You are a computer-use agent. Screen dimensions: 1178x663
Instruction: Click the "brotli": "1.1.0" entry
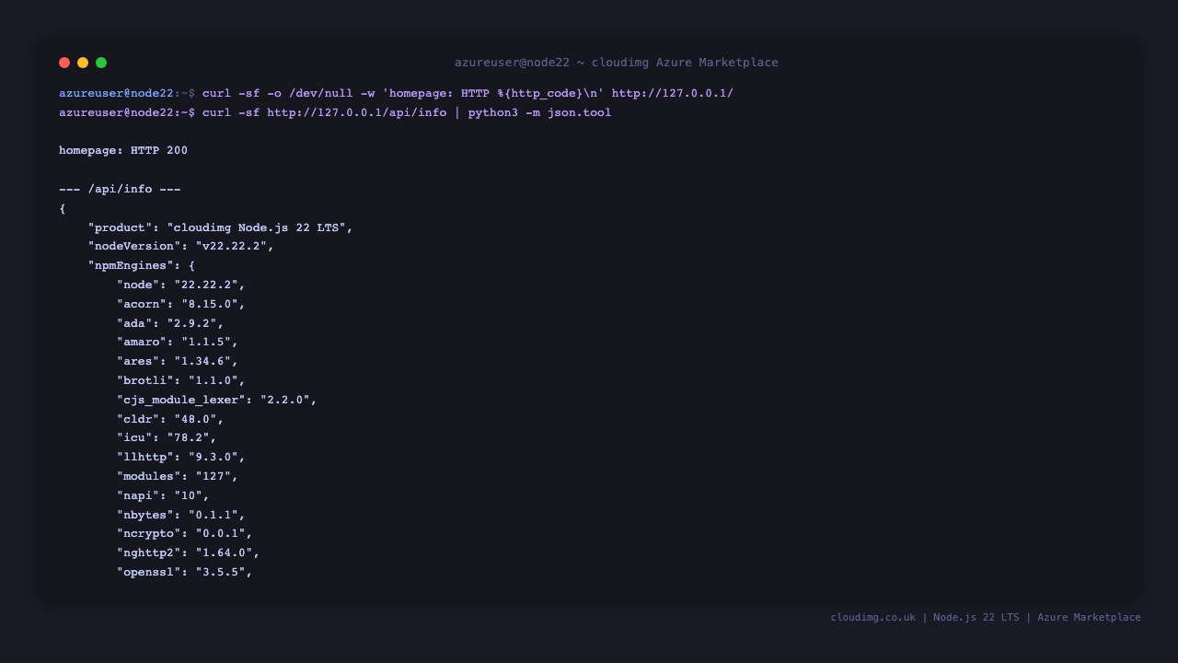[181, 380]
